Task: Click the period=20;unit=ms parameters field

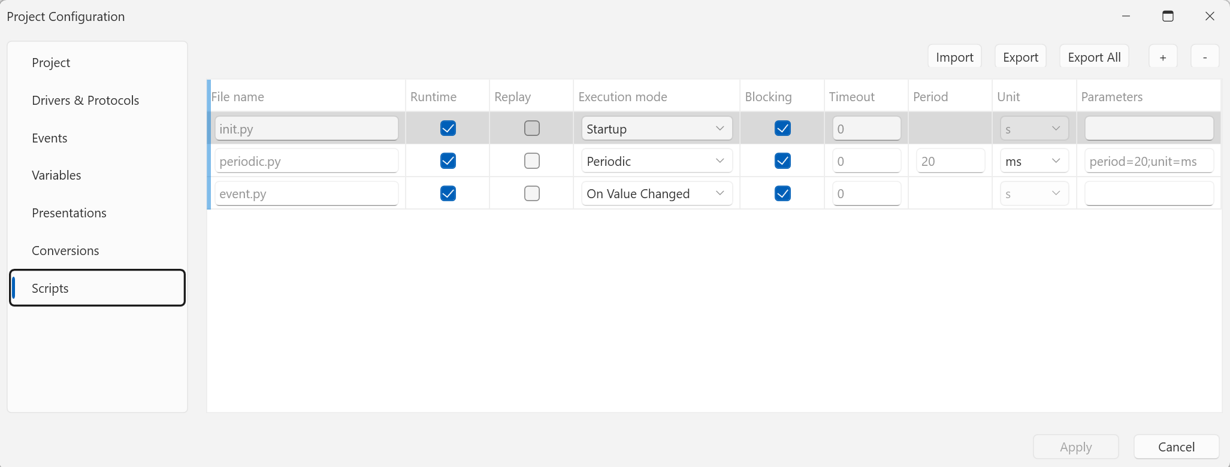Action: click(1149, 161)
